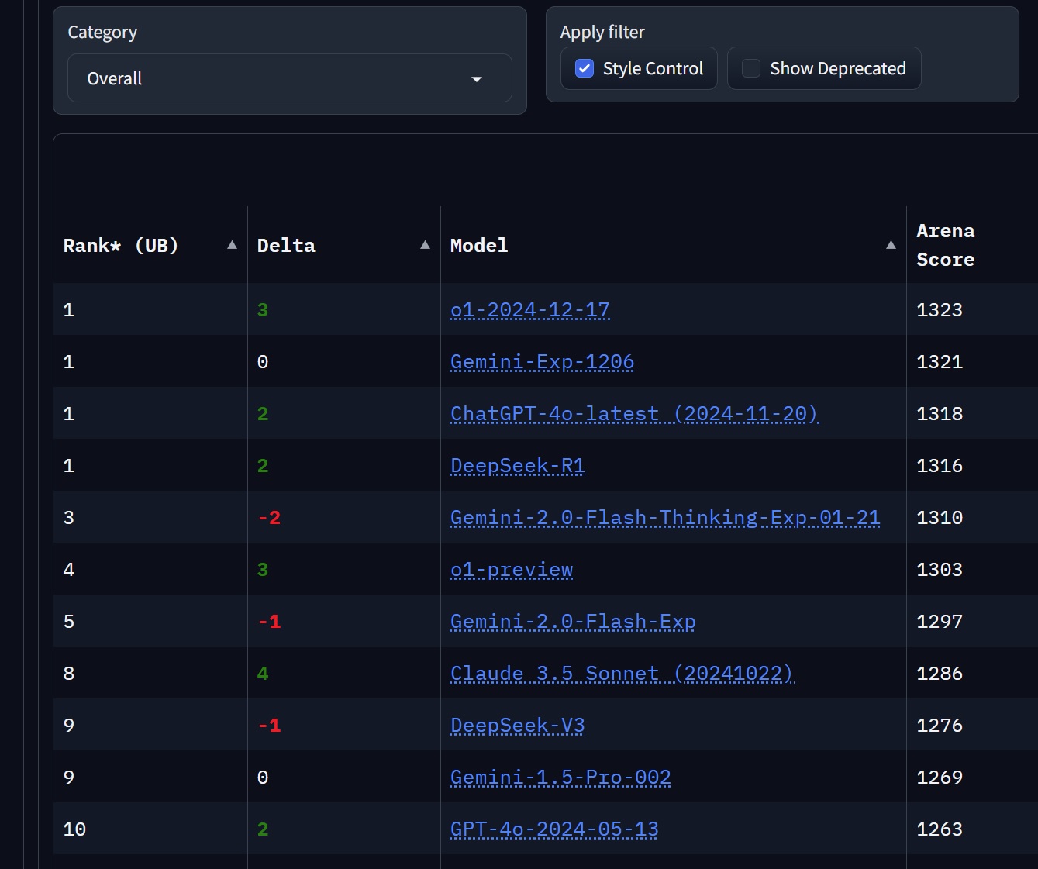Click the delta -1 in Gemini-2.0-Flash-Exp row

point(269,622)
